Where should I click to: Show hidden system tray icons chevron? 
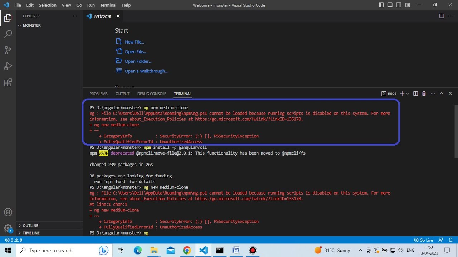[360, 250]
